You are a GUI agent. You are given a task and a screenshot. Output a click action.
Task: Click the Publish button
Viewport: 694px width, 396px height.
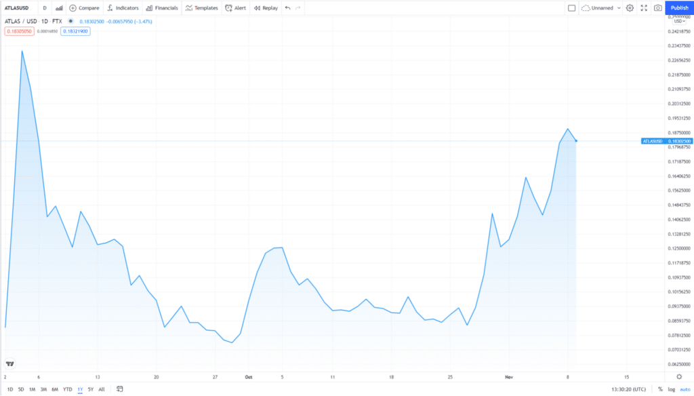(x=679, y=8)
